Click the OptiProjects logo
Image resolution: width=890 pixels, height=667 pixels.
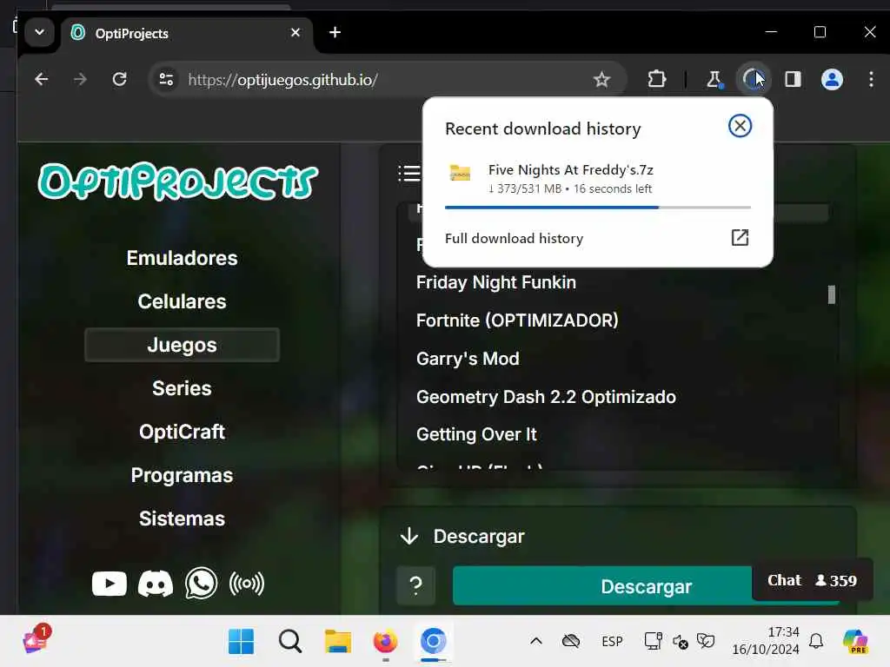(177, 182)
